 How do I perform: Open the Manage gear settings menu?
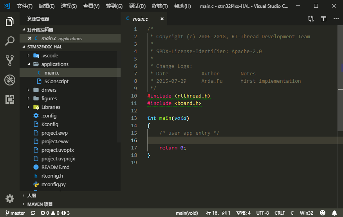(x=10, y=199)
